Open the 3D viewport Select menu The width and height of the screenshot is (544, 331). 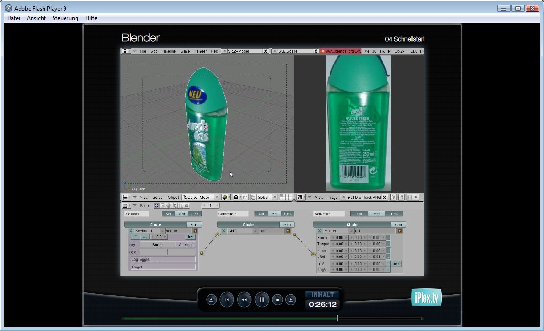coord(158,197)
